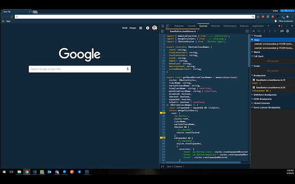The height and width of the screenshot is (184, 295).
Task: Open the Apps shortcut in bookmarks bar
Action: coord(6,21)
